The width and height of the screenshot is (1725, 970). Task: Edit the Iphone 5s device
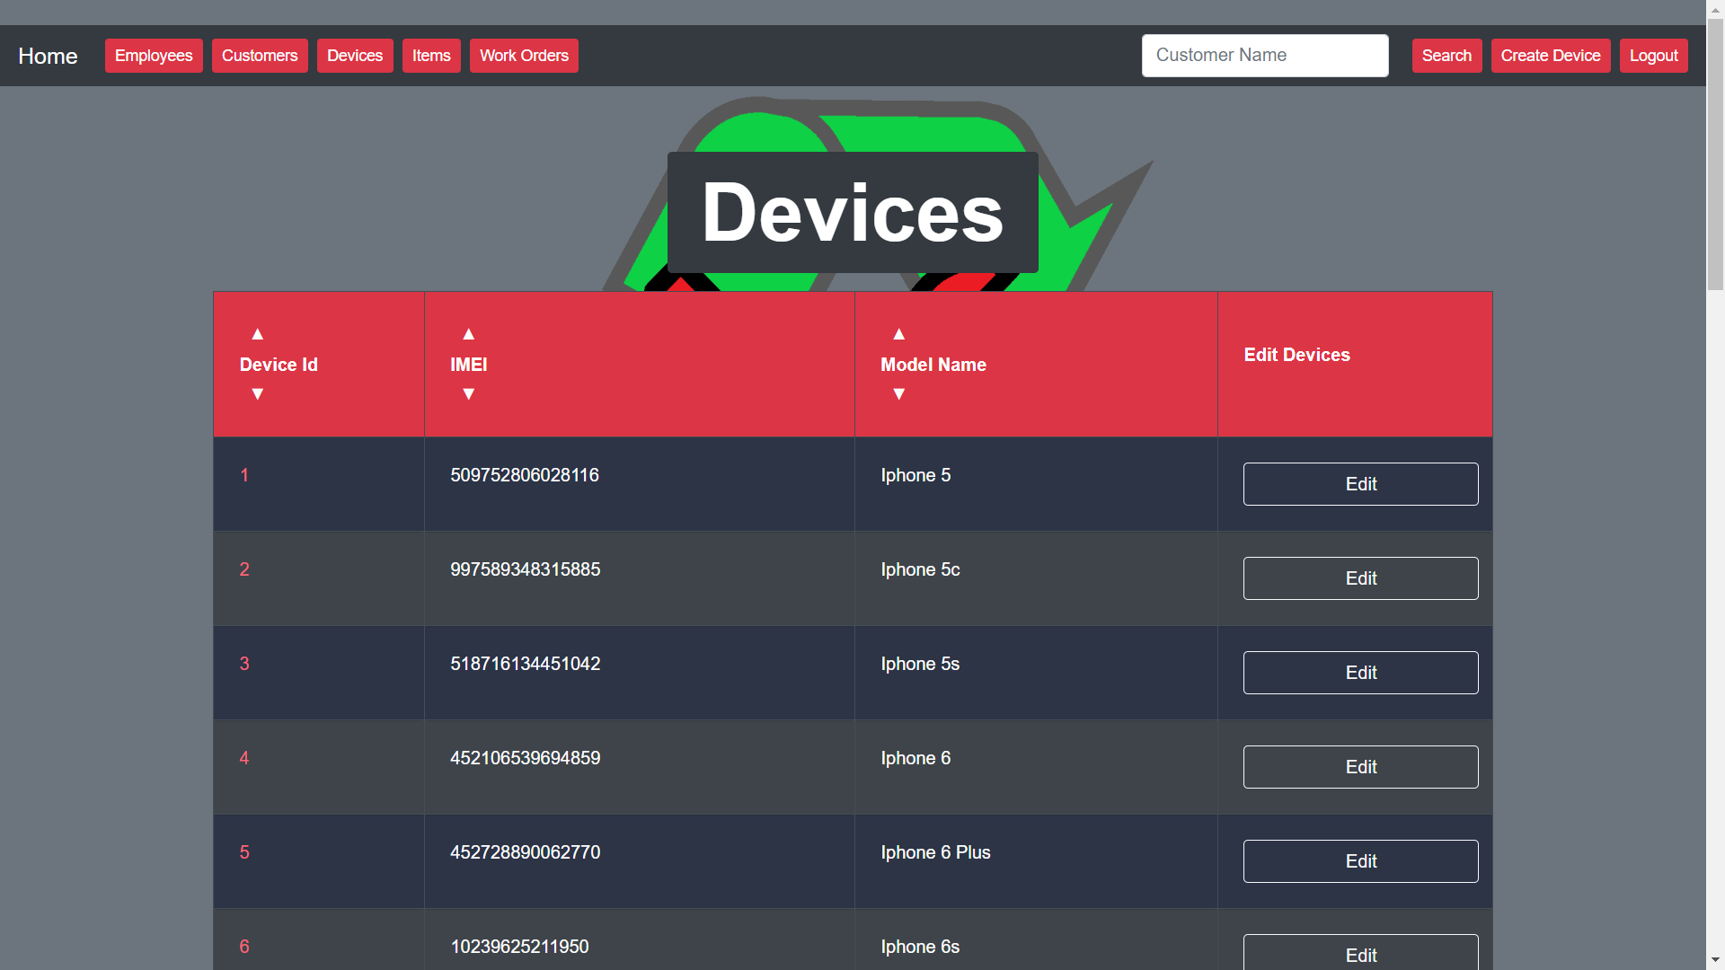1360,673
